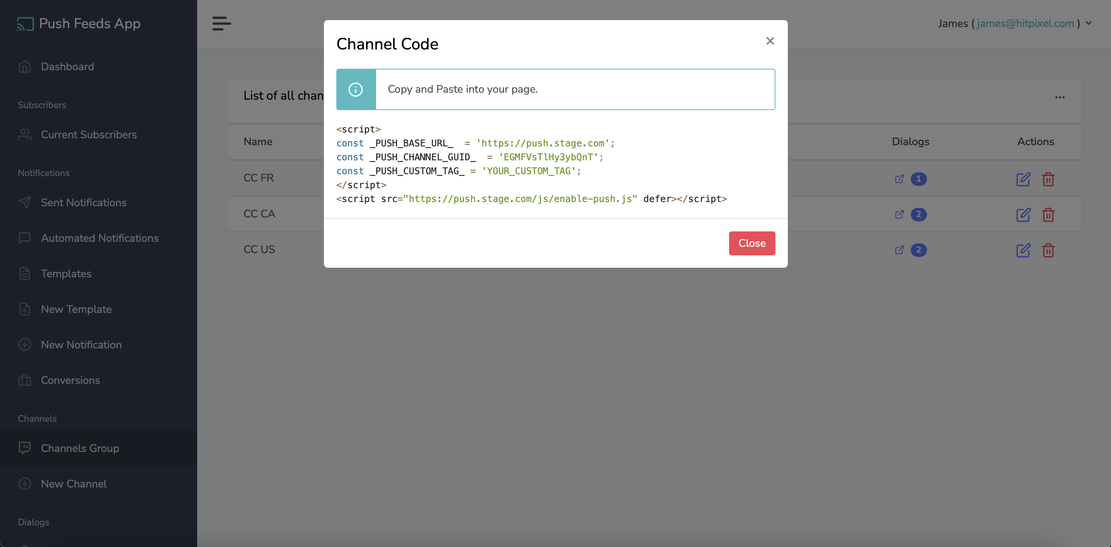Select Channels Group menu item
This screenshot has width=1111, height=547.
(x=98, y=448)
